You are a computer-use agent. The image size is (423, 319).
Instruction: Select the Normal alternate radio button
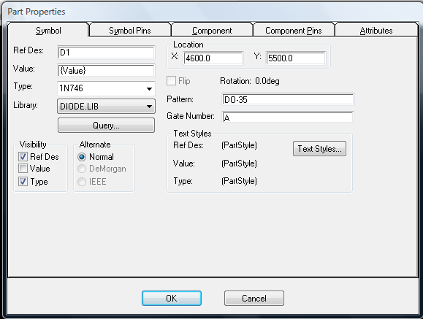pos(82,157)
